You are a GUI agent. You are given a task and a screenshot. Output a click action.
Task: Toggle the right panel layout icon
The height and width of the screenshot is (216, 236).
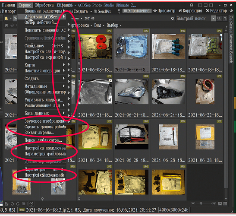point(211,5)
